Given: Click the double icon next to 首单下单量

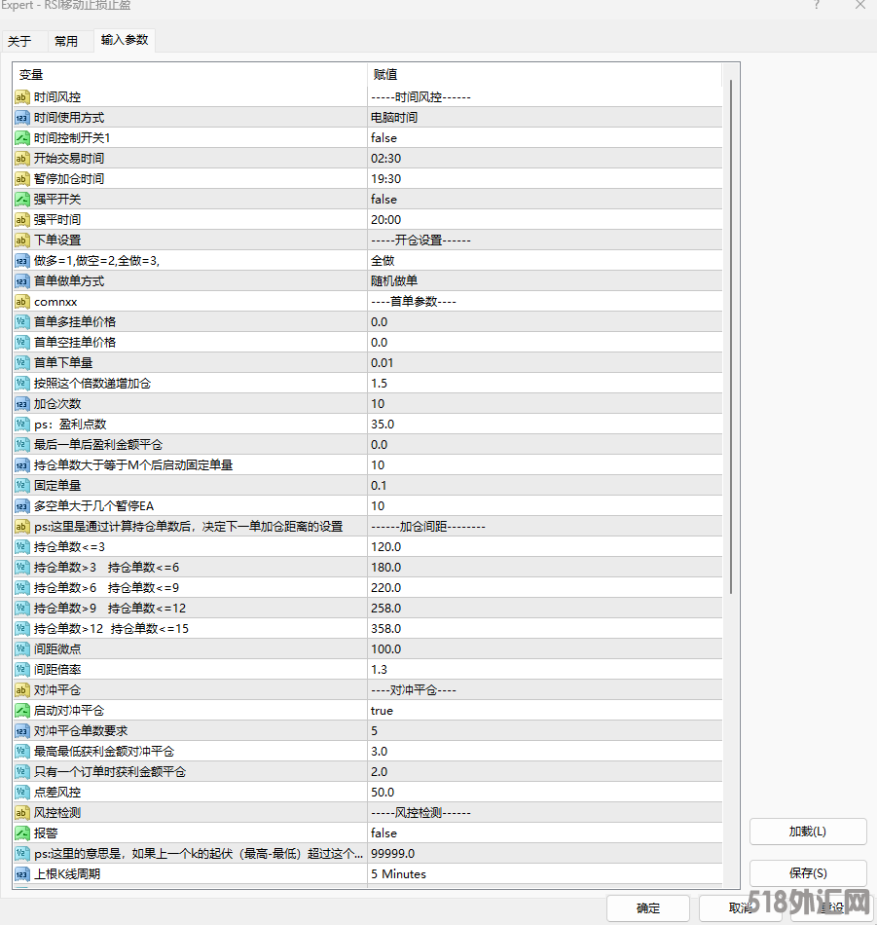Looking at the screenshot, I should [x=22, y=363].
